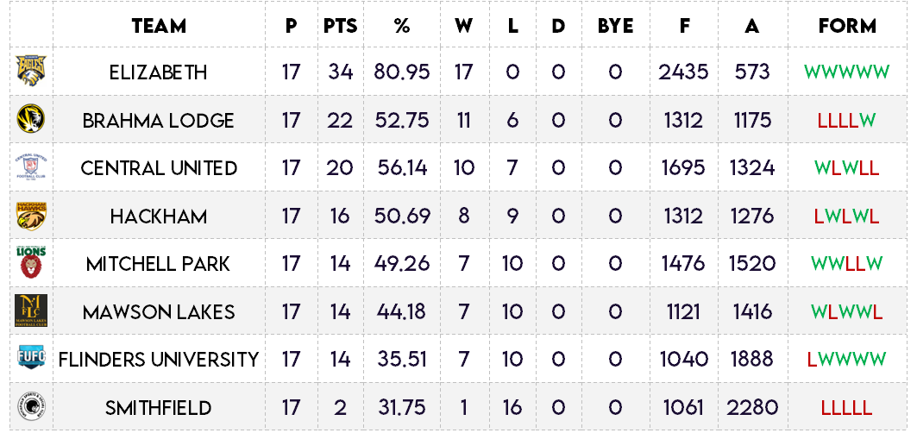
Task: Select the Central United team name
Action: 159,167
